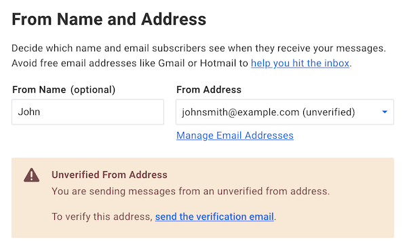Click the "From Name and Address" heading
This screenshot has height=249, width=407.
click(109, 20)
